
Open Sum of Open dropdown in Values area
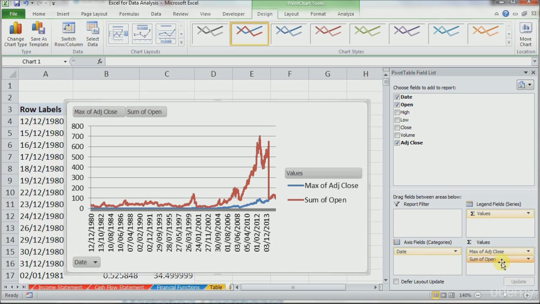coord(528,259)
